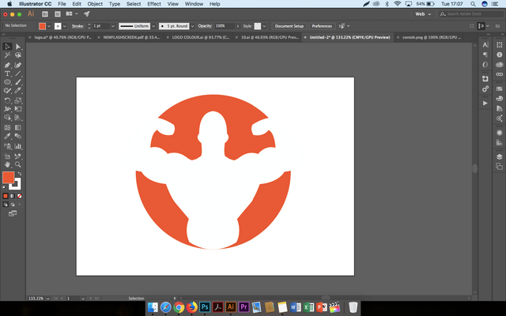This screenshot has width=506, height=316.
Task: Open the Actions panel play icon
Action: [485, 103]
